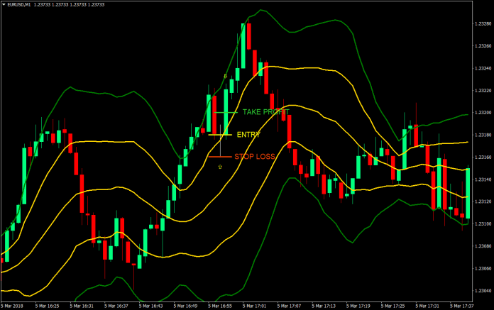The height and width of the screenshot is (310, 494).
Task: Select the yellow up arrow below STOP LOSS
Action: pyautogui.click(x=220, y=167)
